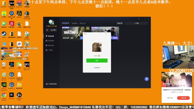Screen dimensions: 194x109
Task: Open the Modern Warfare MW desktop icon
Action: (x=12, y=5)
